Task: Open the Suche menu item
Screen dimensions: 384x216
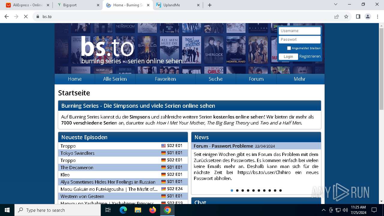Action: (216, 79)
